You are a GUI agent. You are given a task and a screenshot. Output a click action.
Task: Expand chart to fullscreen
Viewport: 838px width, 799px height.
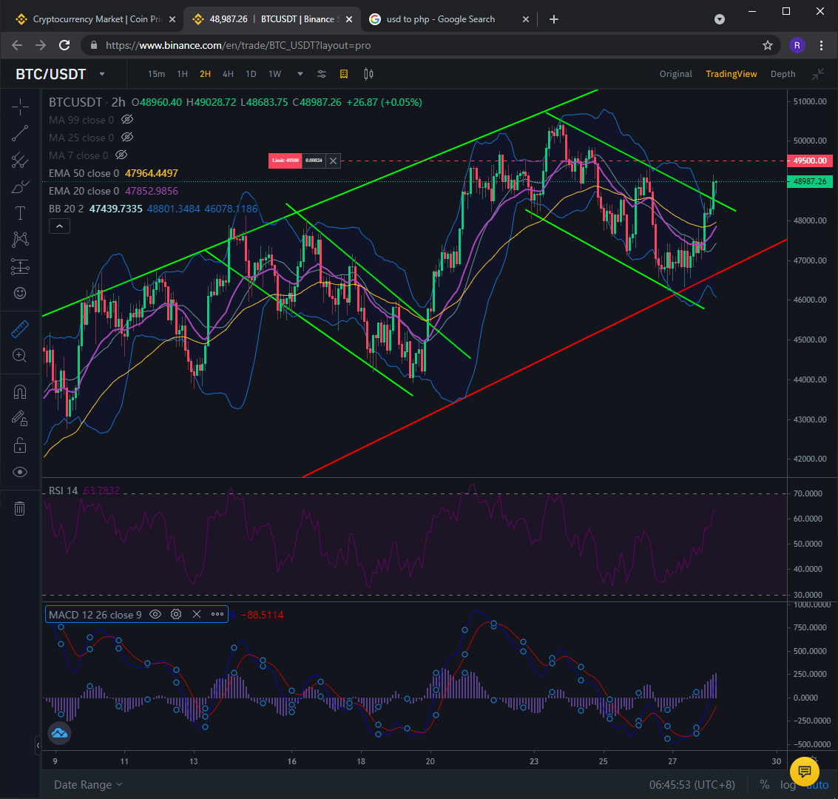pos(818,74)
